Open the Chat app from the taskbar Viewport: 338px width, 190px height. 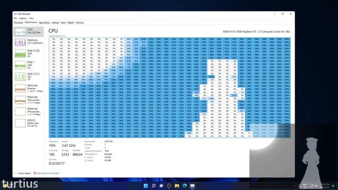(161, 186)
